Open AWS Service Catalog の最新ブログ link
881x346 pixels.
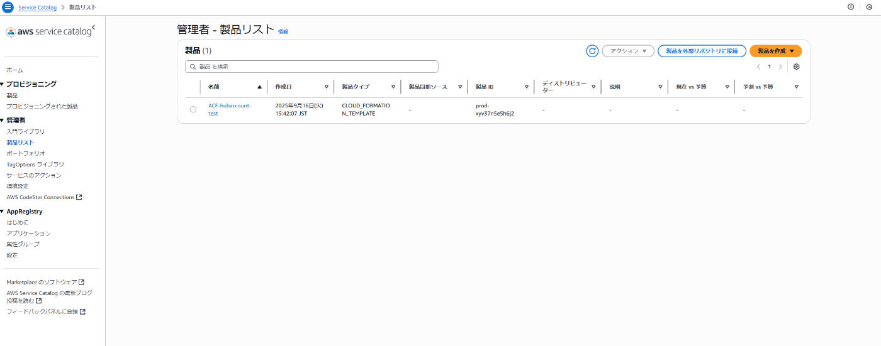pyautogui.click(x=49, y=296)
